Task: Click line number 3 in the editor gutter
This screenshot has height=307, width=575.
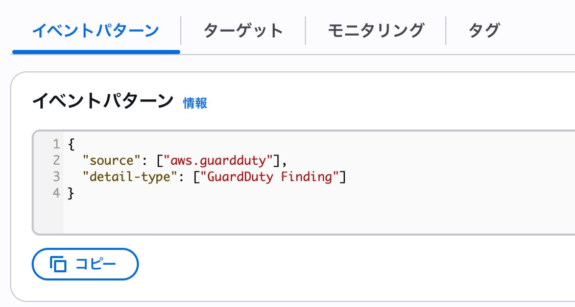Action: coord(56,176)
